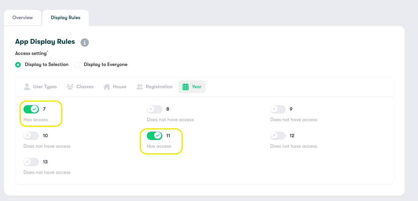Enable access for year 8
Viewport: 418px width, 201px height.
155,109
